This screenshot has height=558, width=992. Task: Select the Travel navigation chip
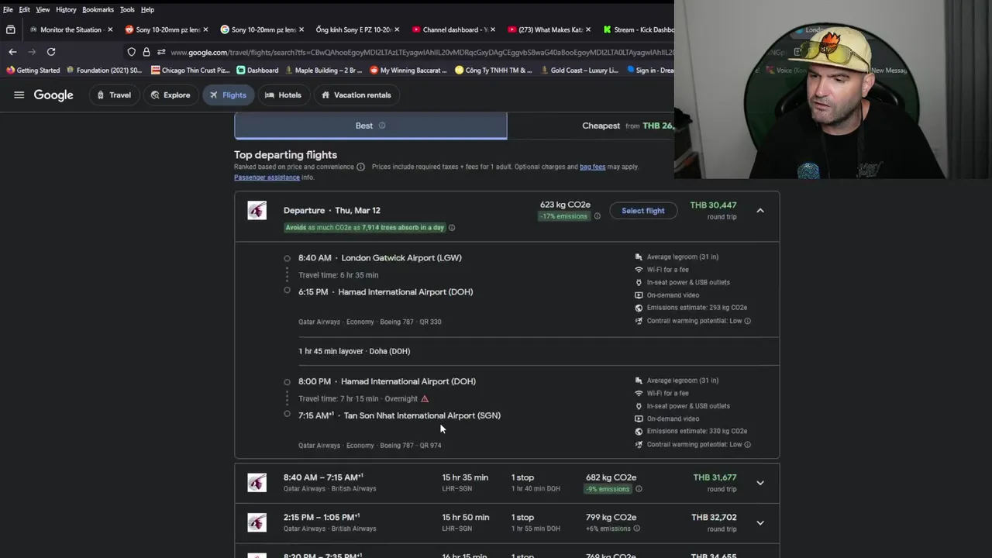point(114,95)
